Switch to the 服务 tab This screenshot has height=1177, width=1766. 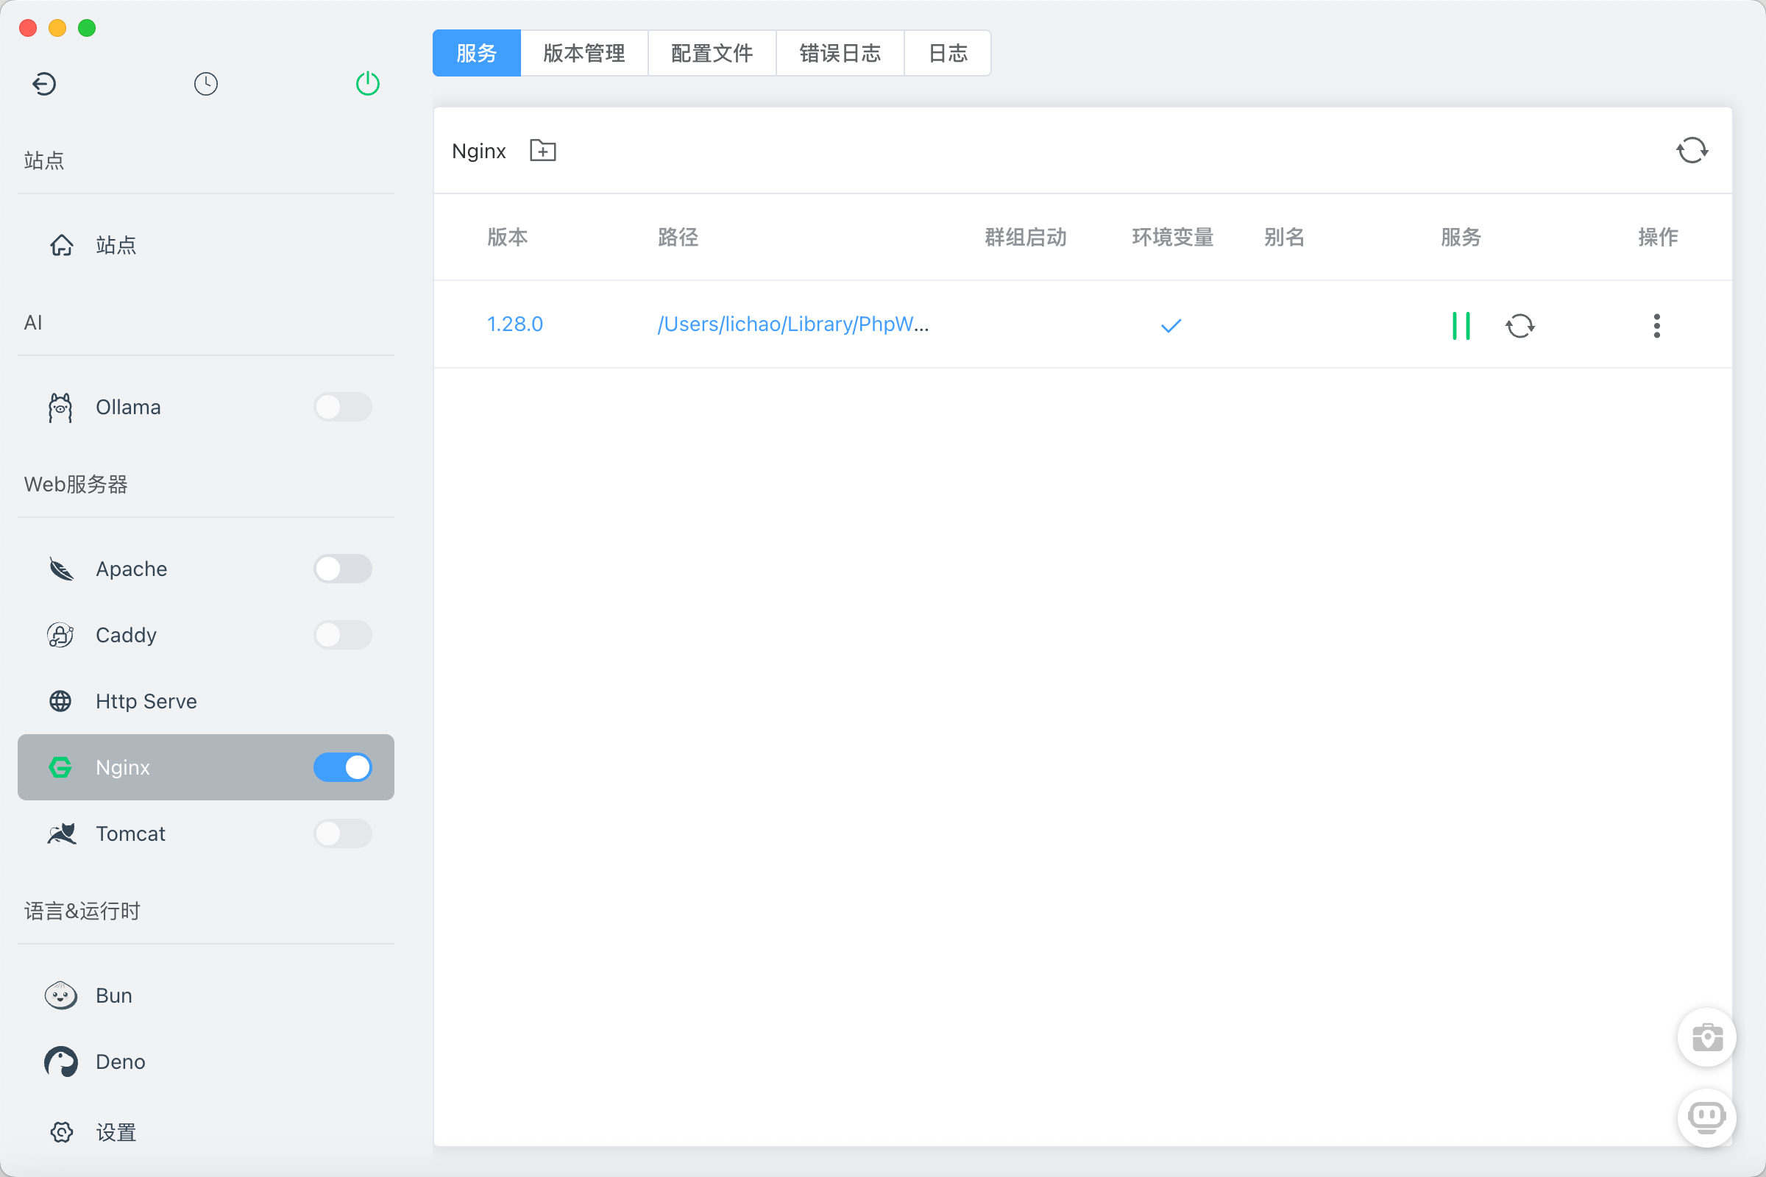[x=476, y=53]
